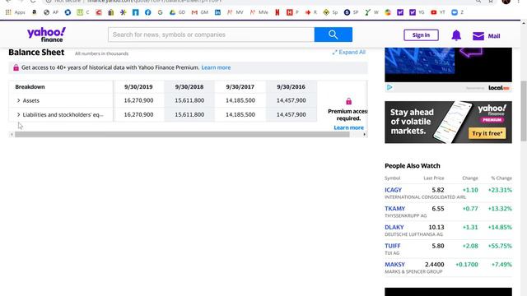The height and width of the screenshot is (296, 527).
Task: Open the Google bookmark icon
Action: [x=160, y=12]
